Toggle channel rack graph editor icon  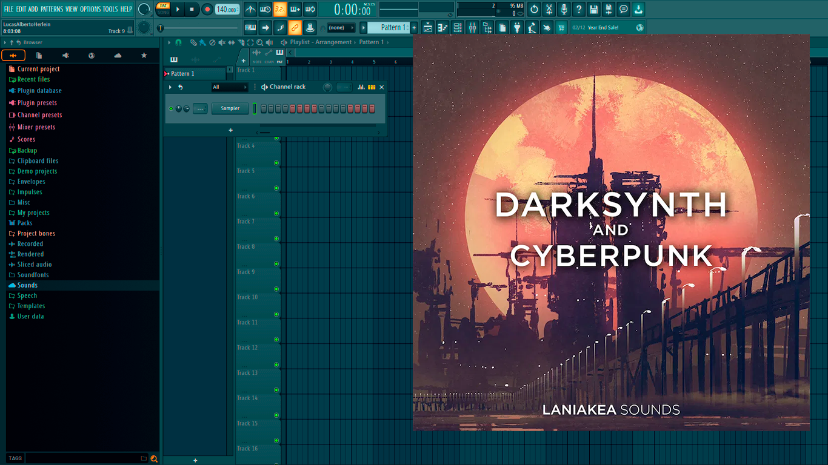pos(361,87)
